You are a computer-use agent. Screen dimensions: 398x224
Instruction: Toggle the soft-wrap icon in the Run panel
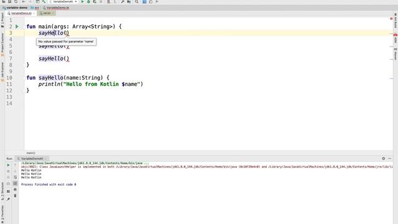(15, 177)
